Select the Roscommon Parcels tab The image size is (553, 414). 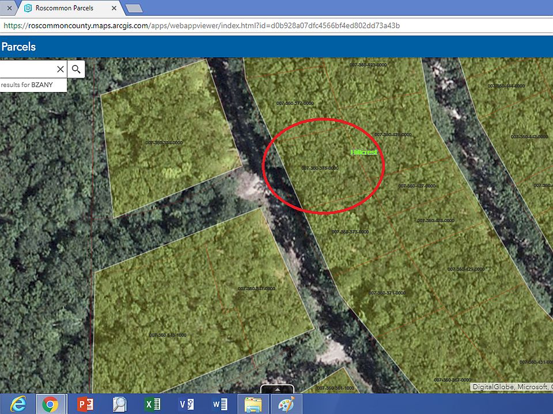point(70,7)
